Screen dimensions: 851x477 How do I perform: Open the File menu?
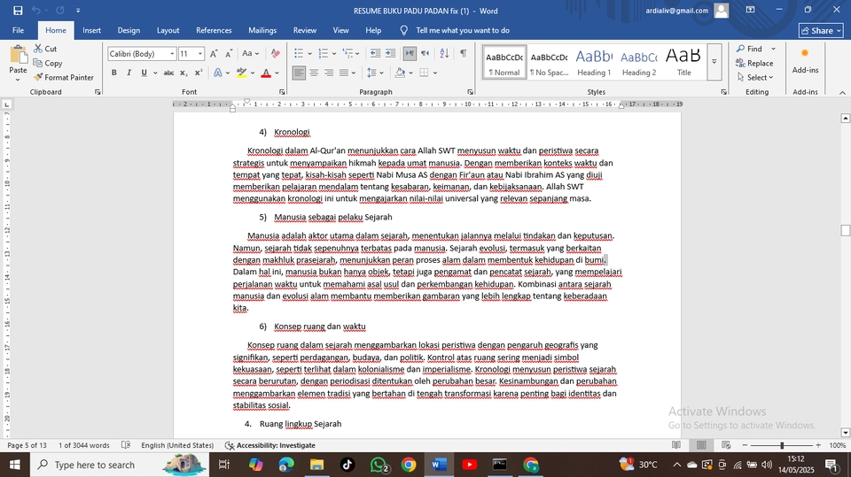(18, 30)
